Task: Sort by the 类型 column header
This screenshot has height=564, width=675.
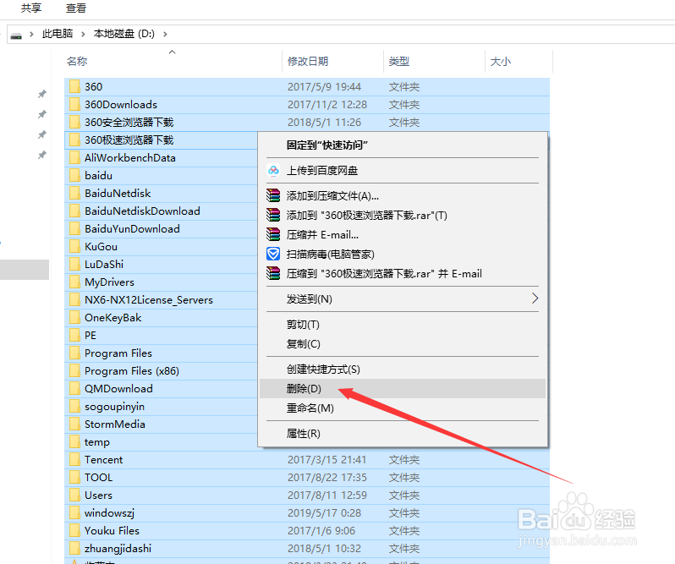Action: 434,61
